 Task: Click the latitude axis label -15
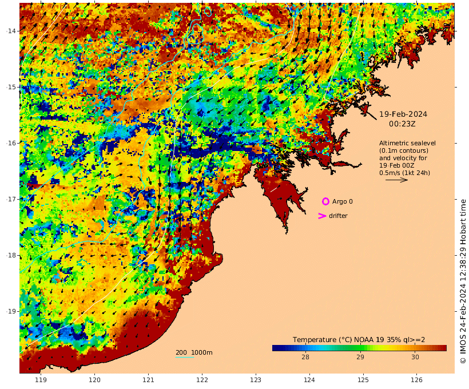[11, 87]
